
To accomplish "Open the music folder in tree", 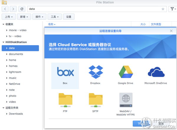I will 13,78.
